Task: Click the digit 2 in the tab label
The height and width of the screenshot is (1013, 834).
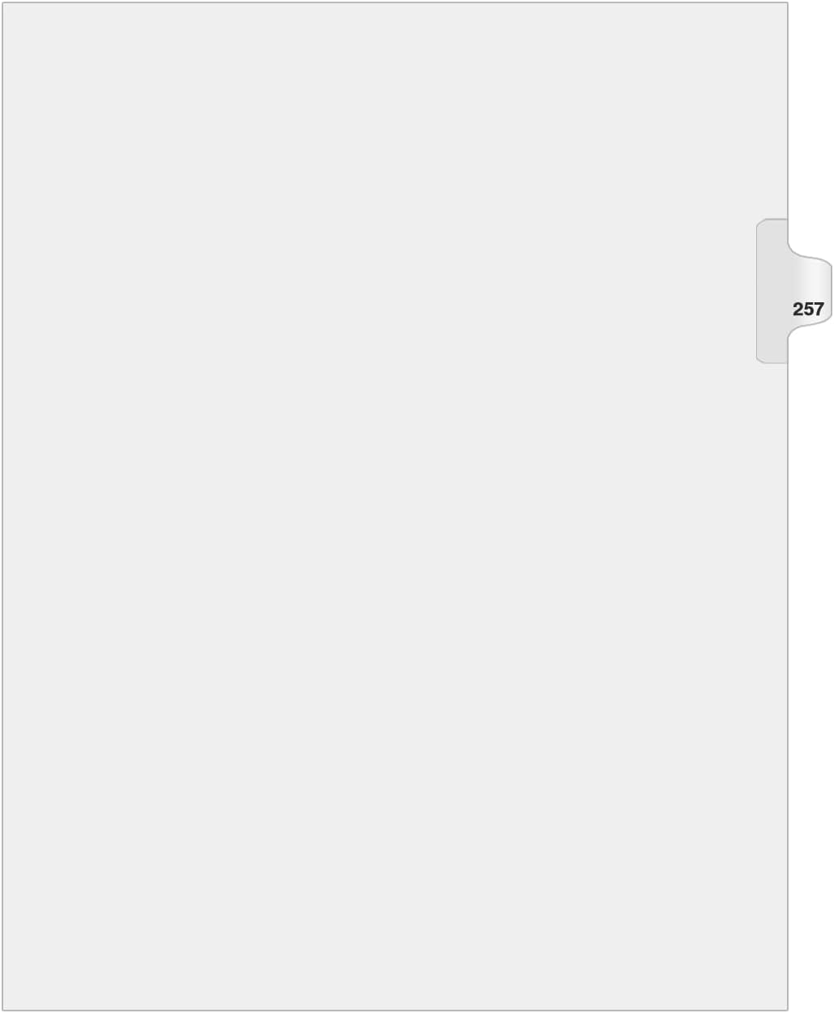Action: [798, 309]
